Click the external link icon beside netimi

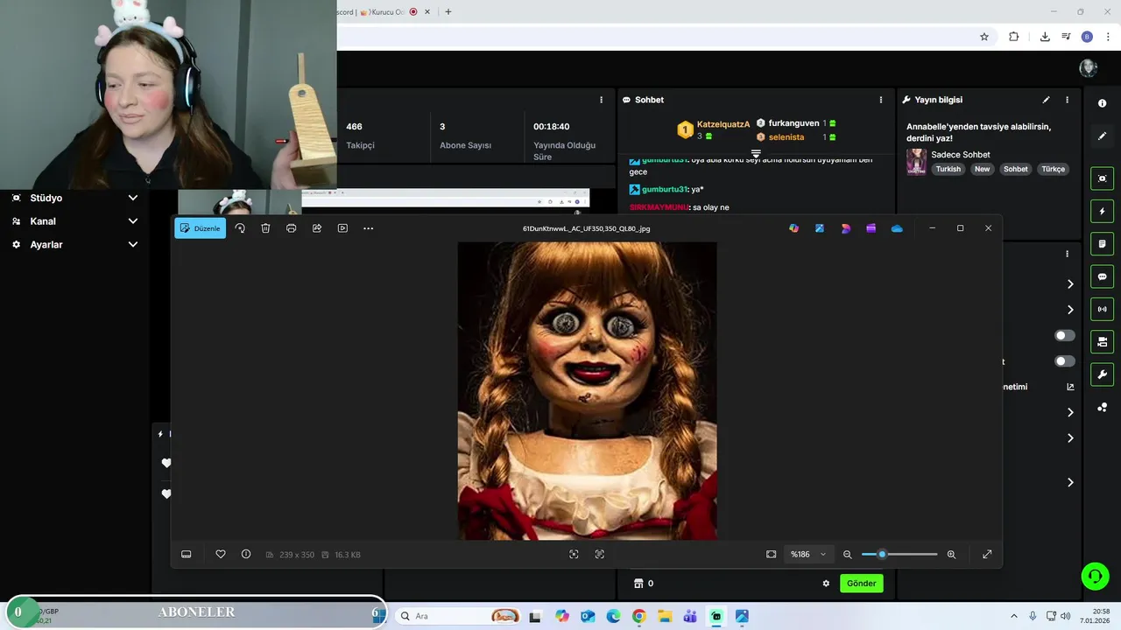[x=1070, y=387]
